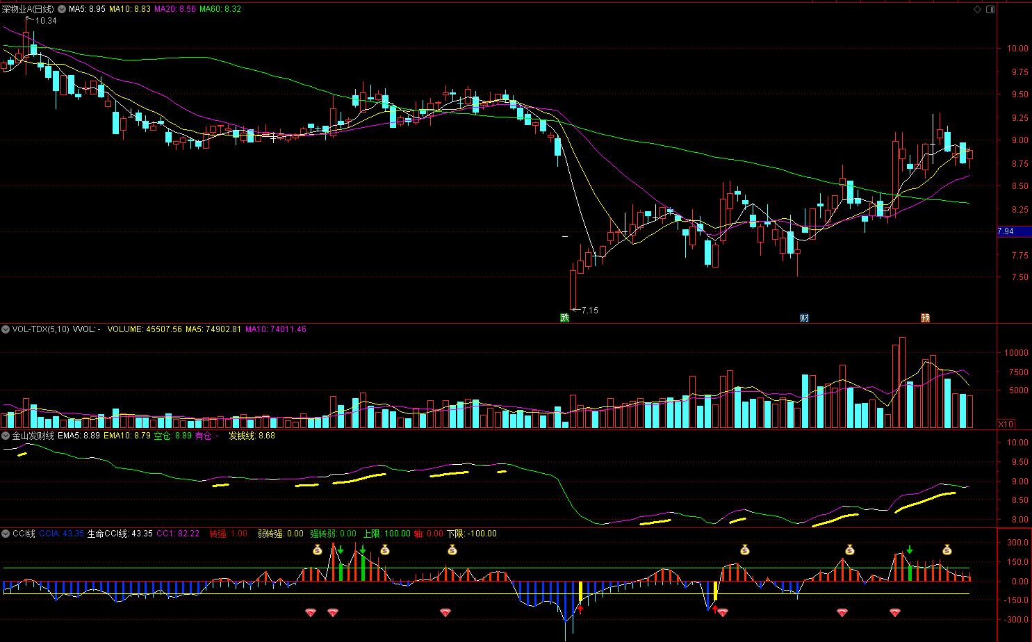Click the 生命CC线: 43.35 label
The height and width of the screenshot is (642, 1032).
tap(120, 534)
